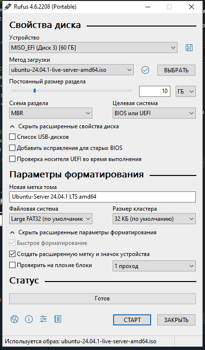The height and width of the screenshot is (350, 205).
Task: Click the status bar image name text
Action: [x=80, y=341]
